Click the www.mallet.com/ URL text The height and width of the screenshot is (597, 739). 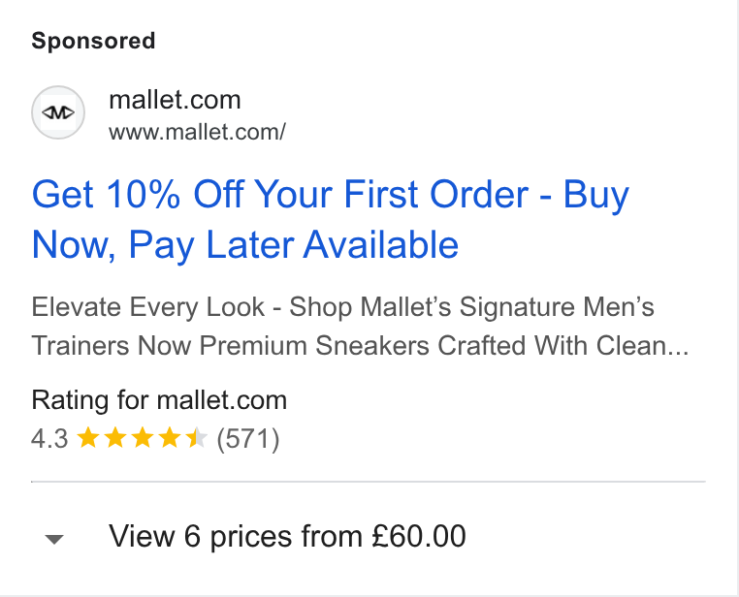tap(197, 132)
